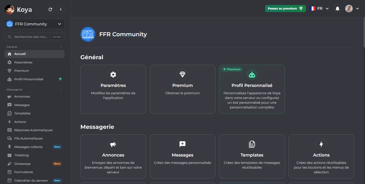Click the pin icon next to Messages collants
This screenshot has height=184, width=365.
[9, 147]
